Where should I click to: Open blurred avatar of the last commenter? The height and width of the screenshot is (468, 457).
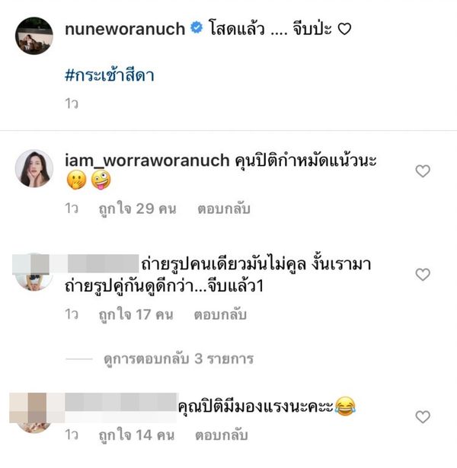click(x=33, y=412)
